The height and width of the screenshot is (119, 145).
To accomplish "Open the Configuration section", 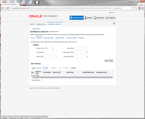I will click(x=111, y=18).
